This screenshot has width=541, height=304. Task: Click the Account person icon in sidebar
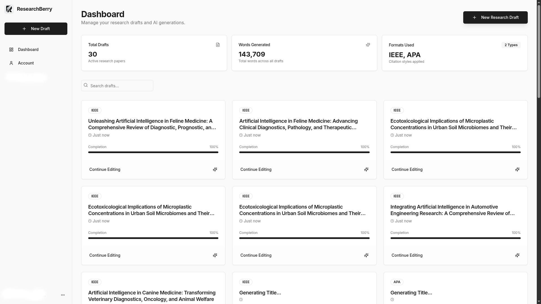11,63
